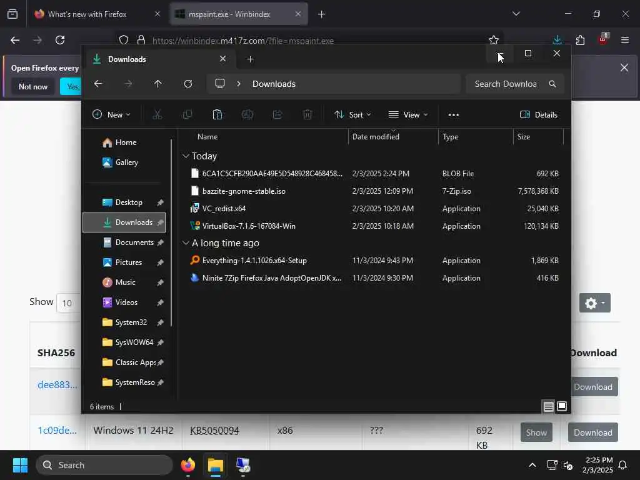Open Music in the navigation pane
Image resolution: width=640 pixels, height=480 pixels.
(124, 282)
